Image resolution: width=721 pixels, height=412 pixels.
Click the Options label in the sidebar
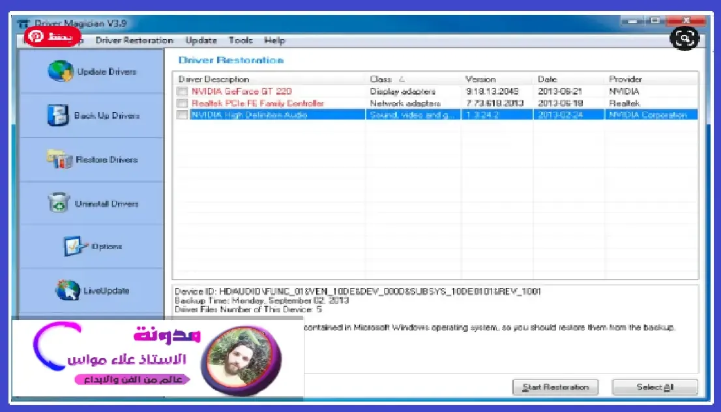(106, 247)
